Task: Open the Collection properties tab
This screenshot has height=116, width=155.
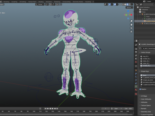Action: click(x=136, y=66)
